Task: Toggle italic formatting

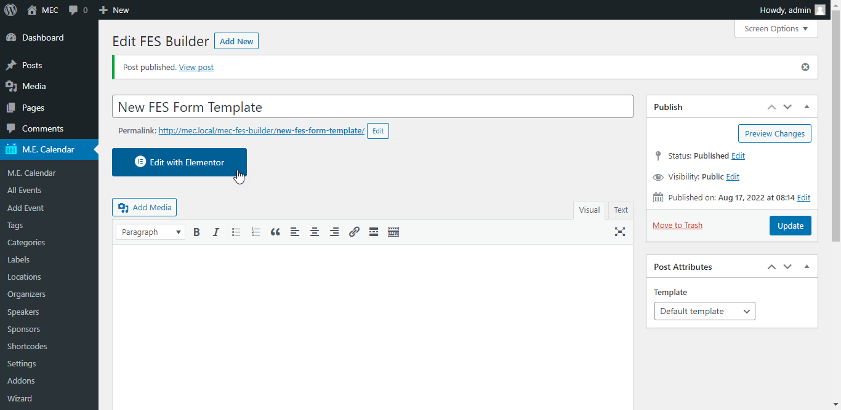Action: click(216, 232)
